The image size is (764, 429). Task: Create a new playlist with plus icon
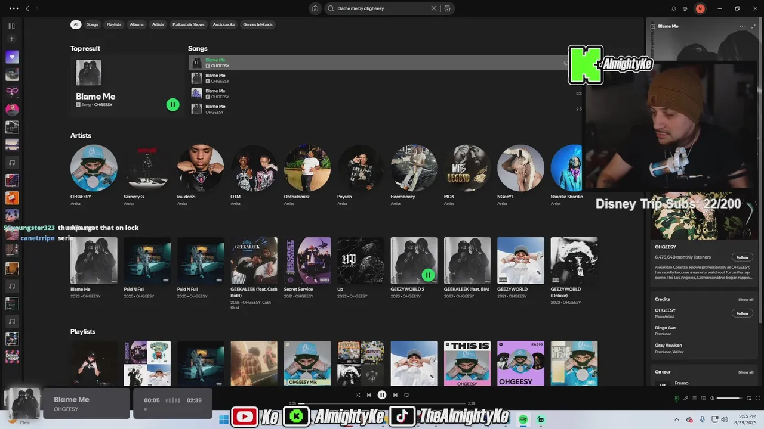11,39
